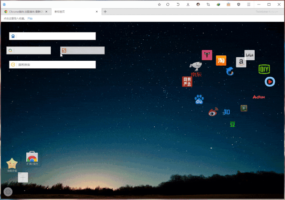Open the Chrome web store extensions icon

coord(32,158)
